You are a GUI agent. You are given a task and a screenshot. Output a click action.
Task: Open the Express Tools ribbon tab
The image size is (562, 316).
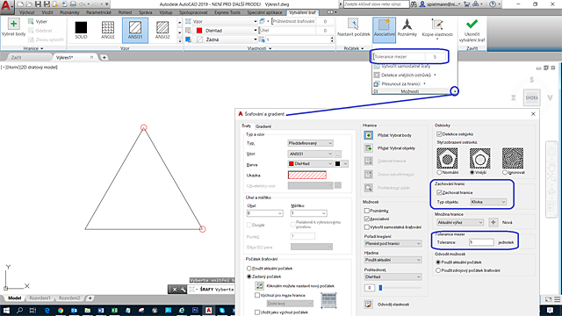click(x=227, y=12)
